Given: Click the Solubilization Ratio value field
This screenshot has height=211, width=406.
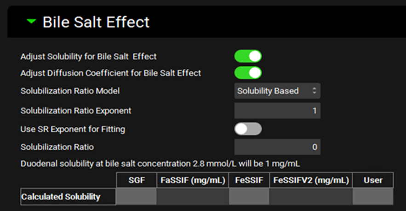Looking at the screenshot, I should click(277, 147).
